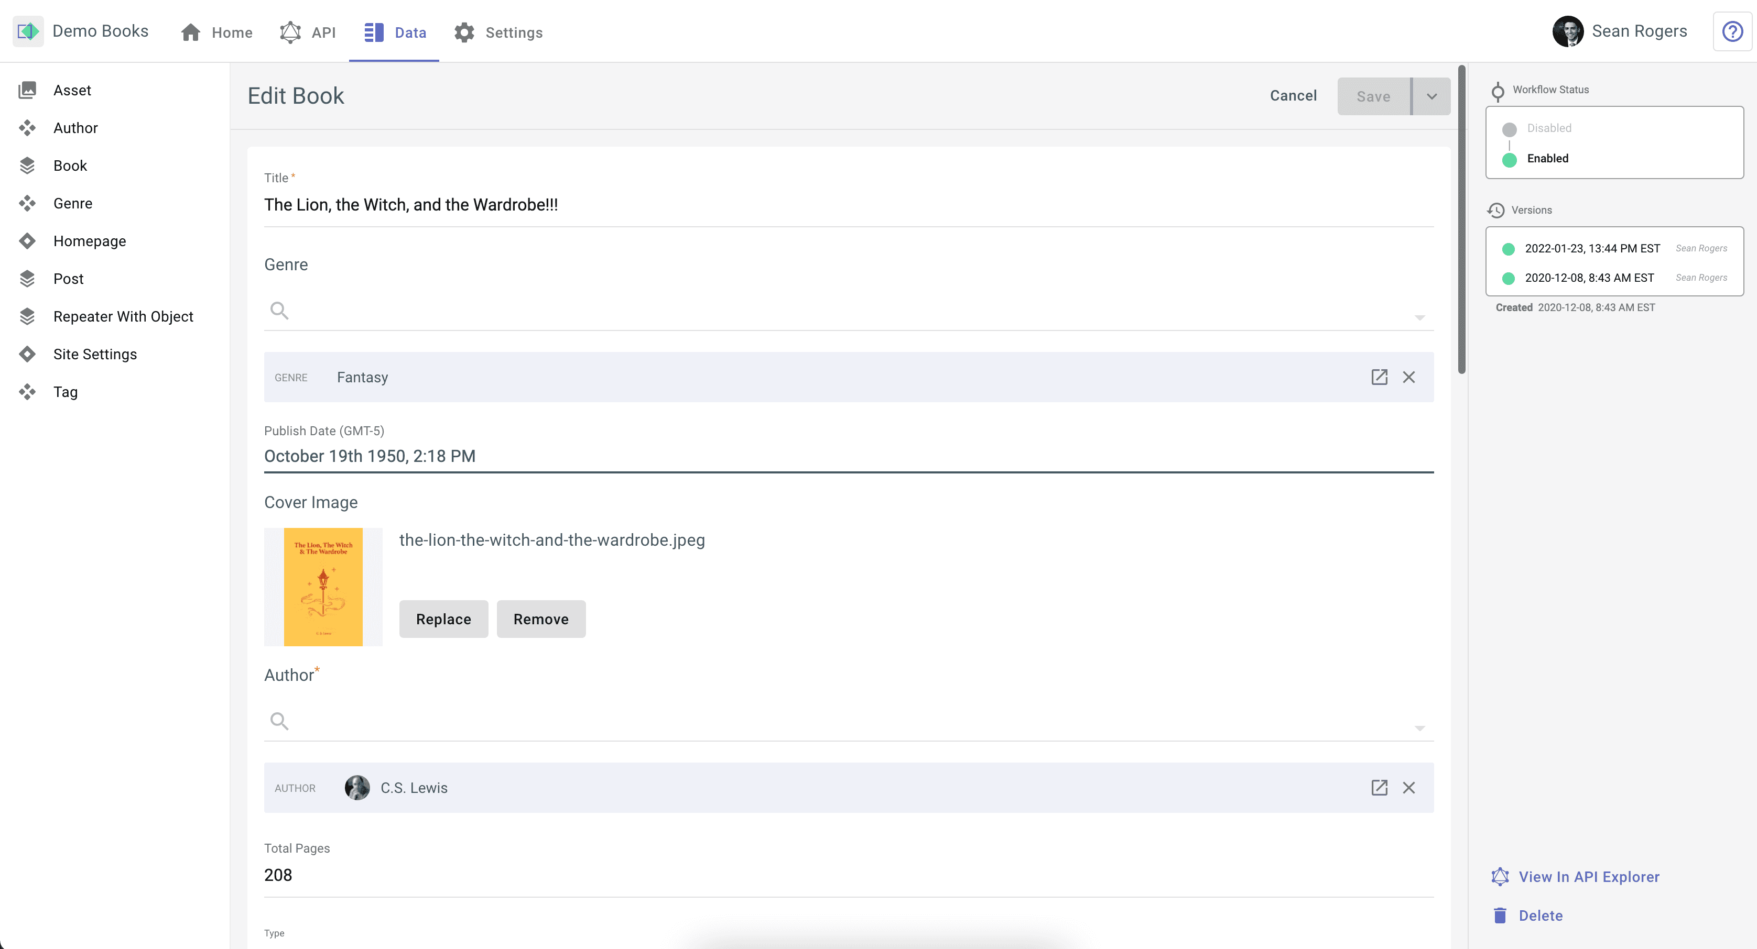Open Fantasy genre in new window icon

(x=1379, y=377)
